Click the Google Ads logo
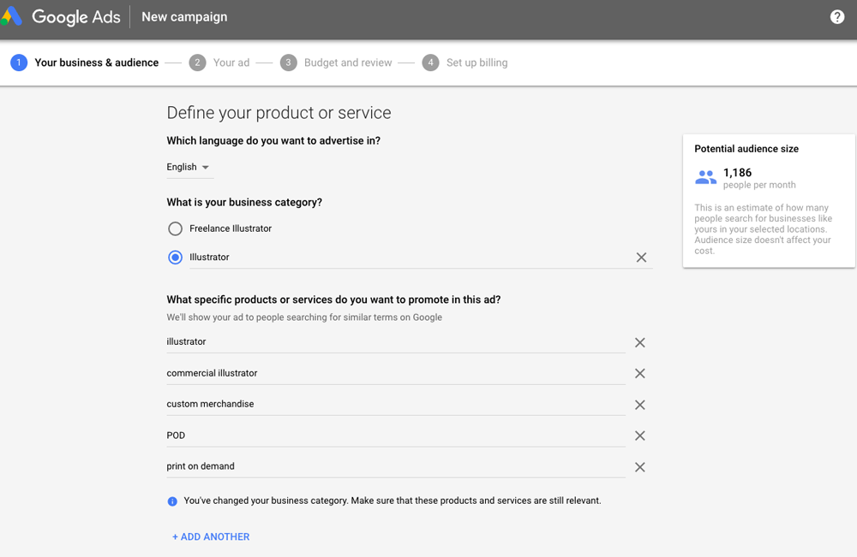Viewport: 857px width, 557px height. click(x=60, y=16)
